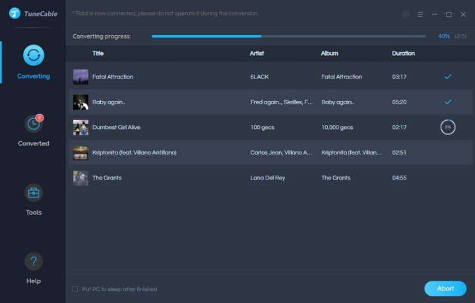Click the 6LACK artist cell
Viewport: 475px width, 303px height.
click(259, 77)
